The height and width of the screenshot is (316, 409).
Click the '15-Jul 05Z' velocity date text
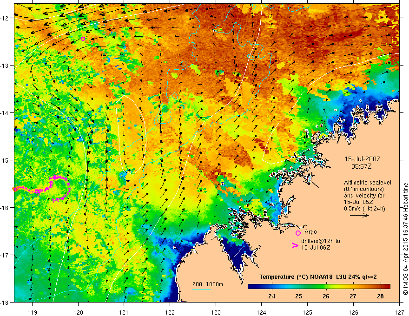(x=358, y=202)
